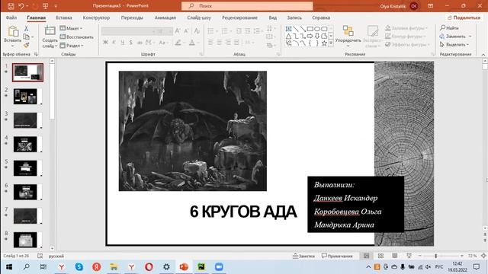The width and height of the screenshot is (488, 274).
Task: Start slideshow from the status bar icon
Action: click(409, 256)
